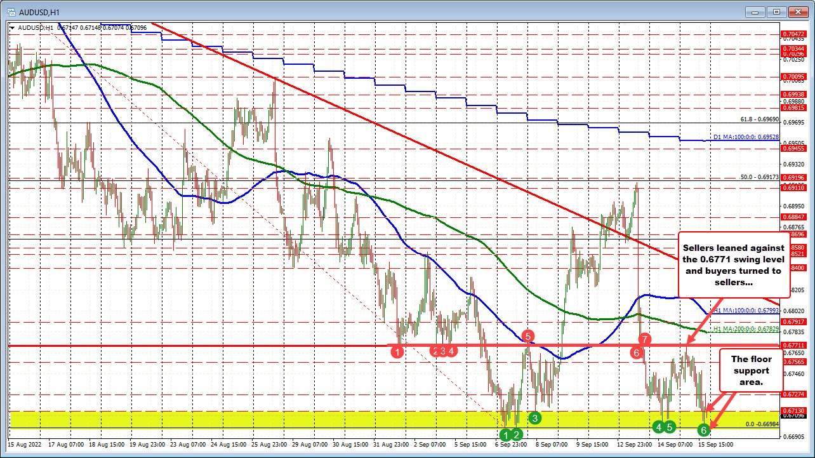The width and height of the screenshot is (815, 458).
Task: Select the red circle marker numbered 7
Action: 644,339
